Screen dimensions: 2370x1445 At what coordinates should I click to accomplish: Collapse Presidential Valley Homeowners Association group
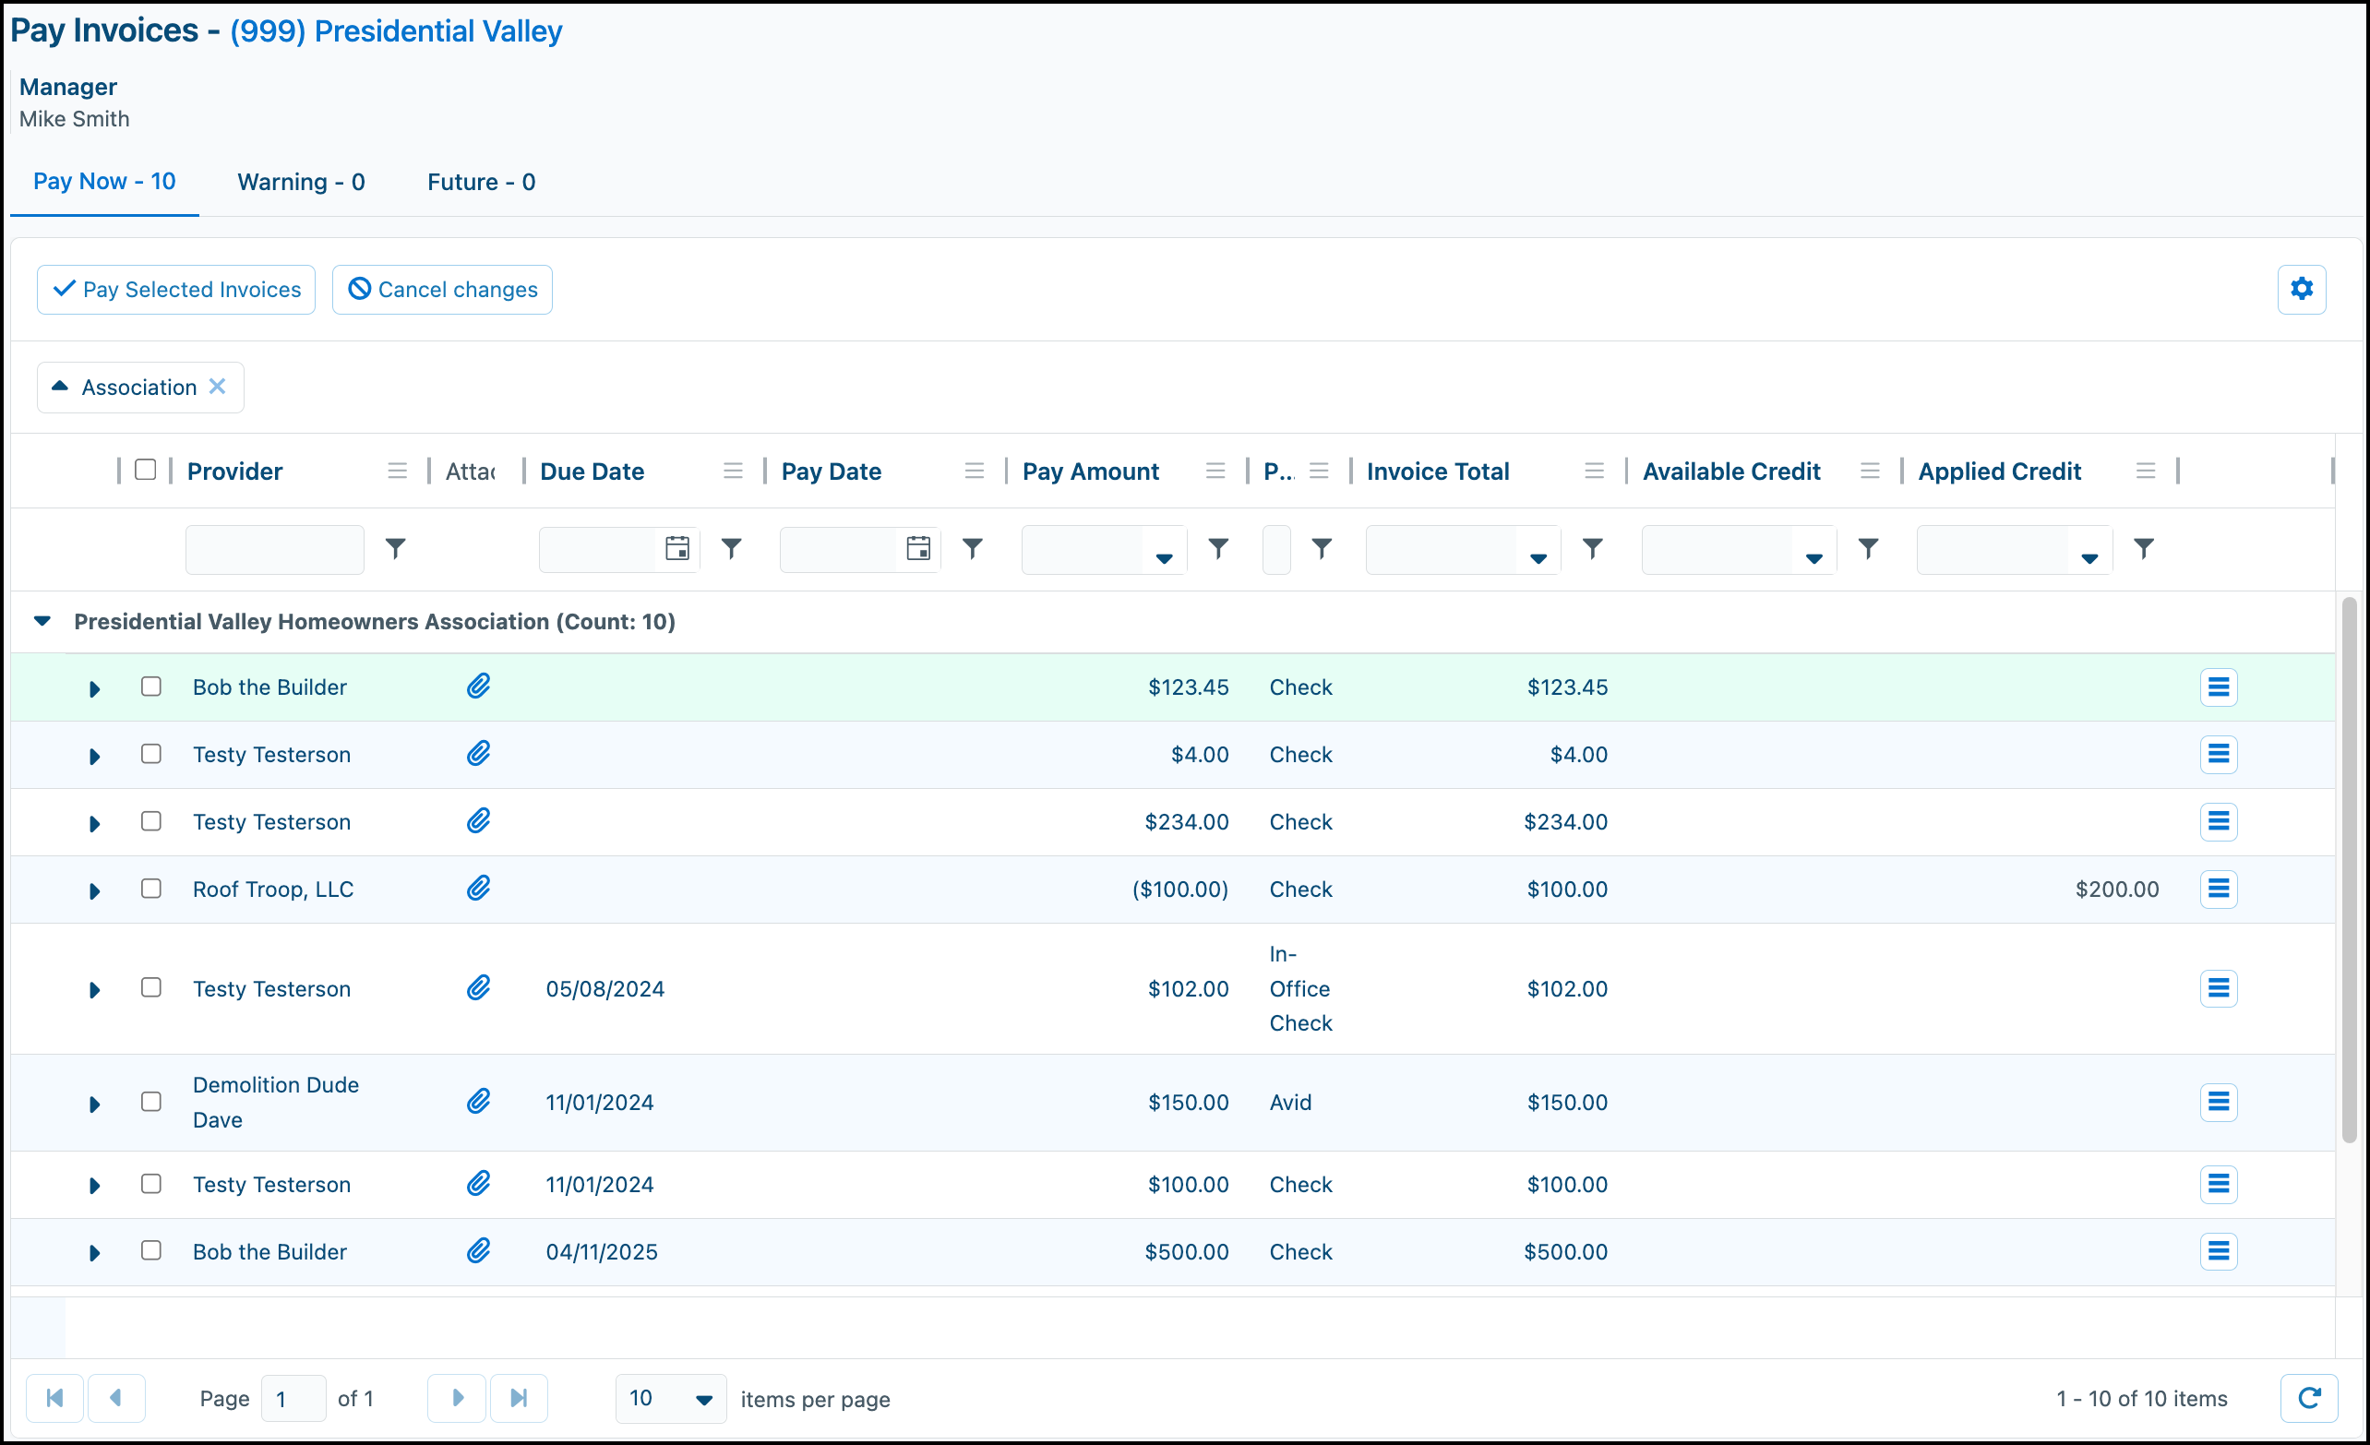(42, 621)
